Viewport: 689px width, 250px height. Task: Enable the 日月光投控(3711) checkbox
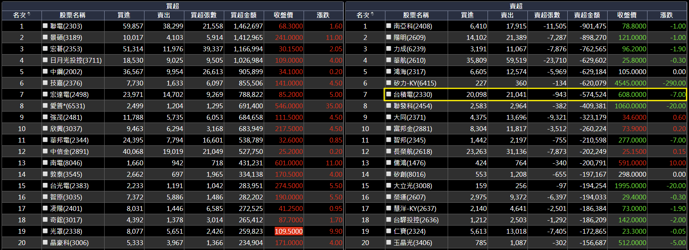click(45, 60)
